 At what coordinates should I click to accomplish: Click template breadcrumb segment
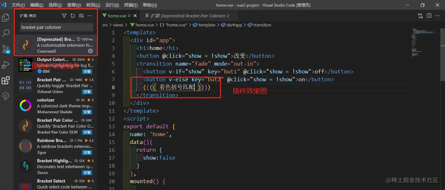click(204, 25)
